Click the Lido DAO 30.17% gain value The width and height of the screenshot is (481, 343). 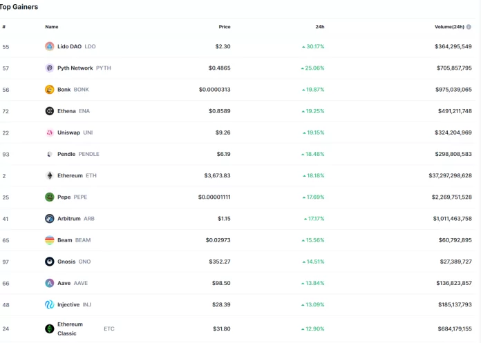[x=313, y=47]
